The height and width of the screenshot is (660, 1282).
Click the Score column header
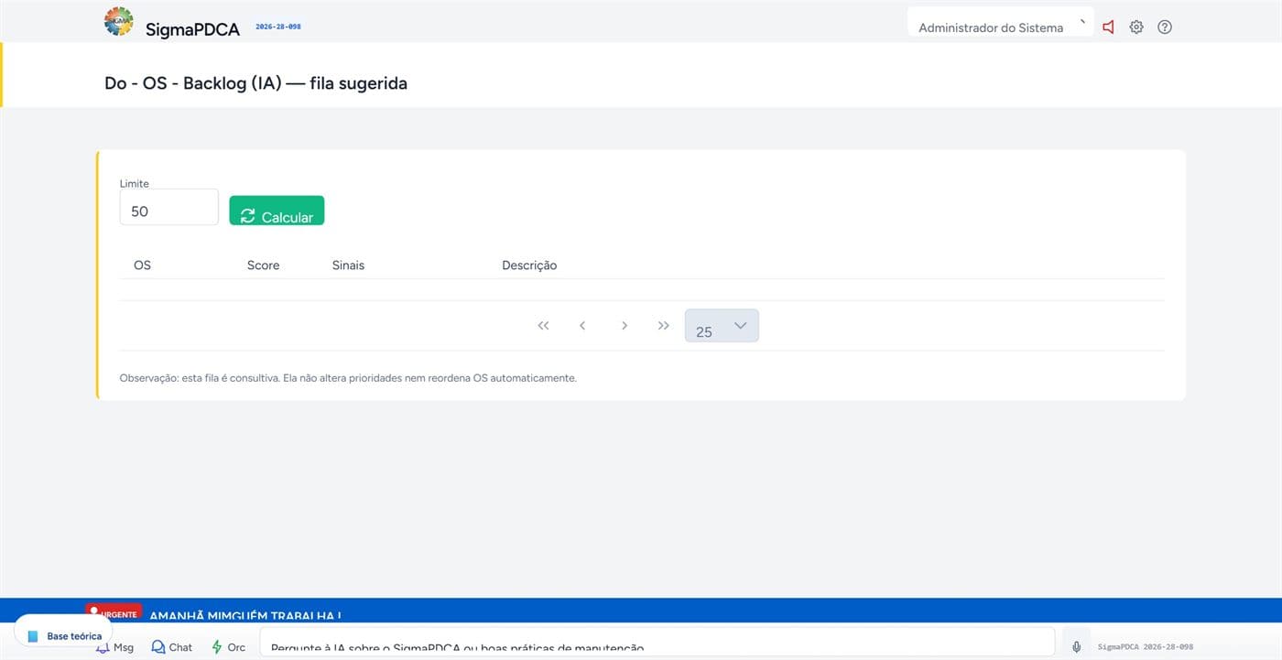pyautogui.click(x=263, y=265)
